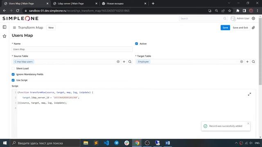Image resolution: width=262 pixels, height=147 pixels.
Task: Open Chrome three-dot menu
Action: pyautogui.click(x=257, y=11)
